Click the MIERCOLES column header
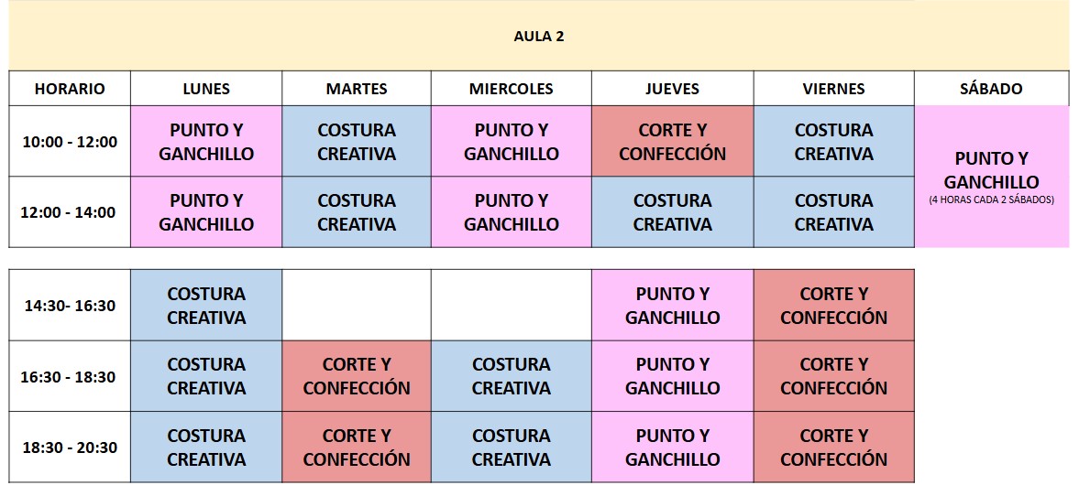Viewport: 1079px width, 496px height. (511, 89)
